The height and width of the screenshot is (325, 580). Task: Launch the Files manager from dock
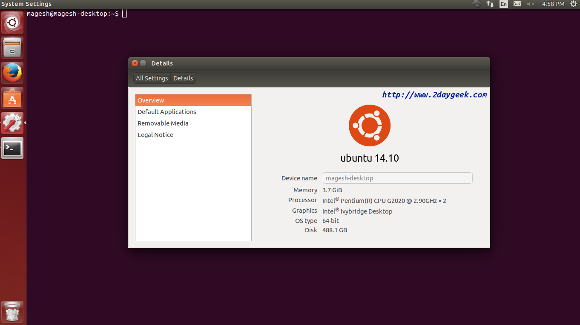[x=13, y=48]
